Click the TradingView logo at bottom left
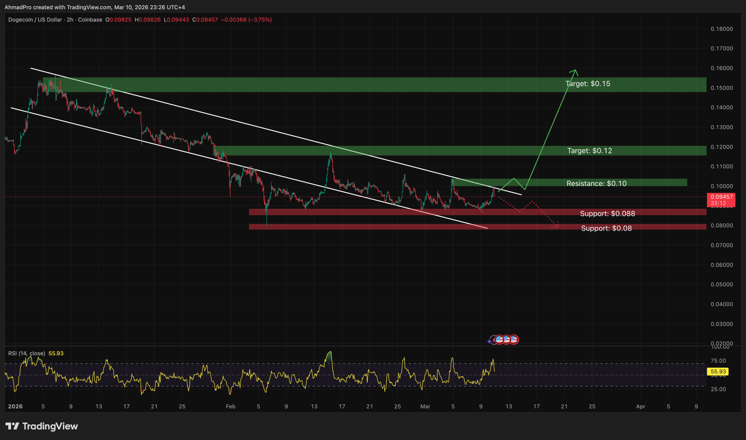This screenshot has height=440, width=746. click(x=42, y=426)
